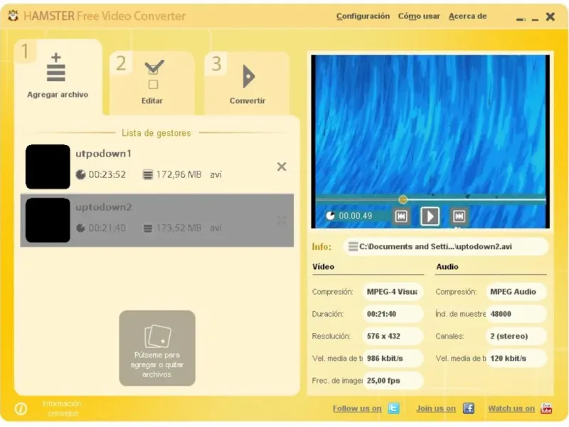Click the Facebook icon
Screen dimensions: 569x427
coord(469,408)
